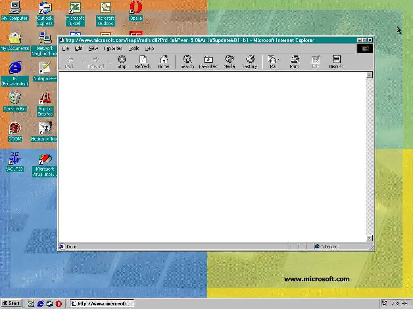
Task: Click the 7:35 PM clock
Action: point(399,304)
